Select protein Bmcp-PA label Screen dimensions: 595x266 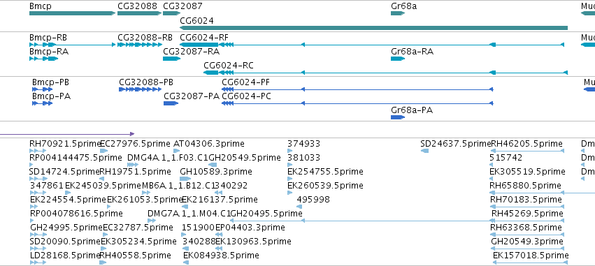[x=51, y=96]
